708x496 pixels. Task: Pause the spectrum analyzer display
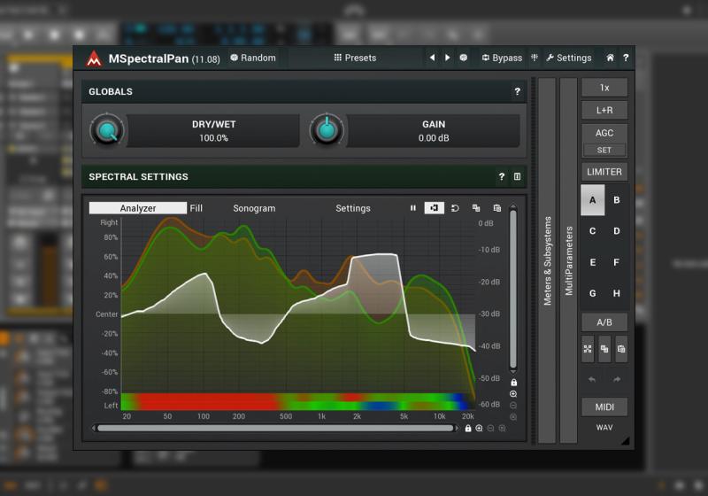pyautogui.click(x=412, y=208)
